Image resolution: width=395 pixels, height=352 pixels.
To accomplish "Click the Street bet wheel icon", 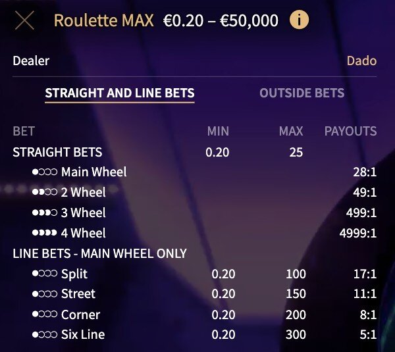I will [45, 294].
